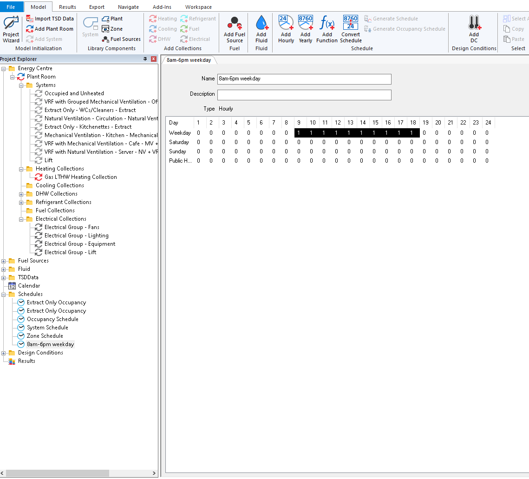Image resolution: width=529 pixels, height=479 pixels.
Task: Expand the Design Conditions folder
Action: pyautogui.click(x=3, y=353)
